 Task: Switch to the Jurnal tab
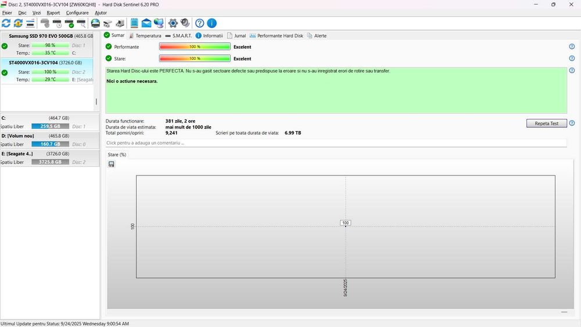point(236,35)
